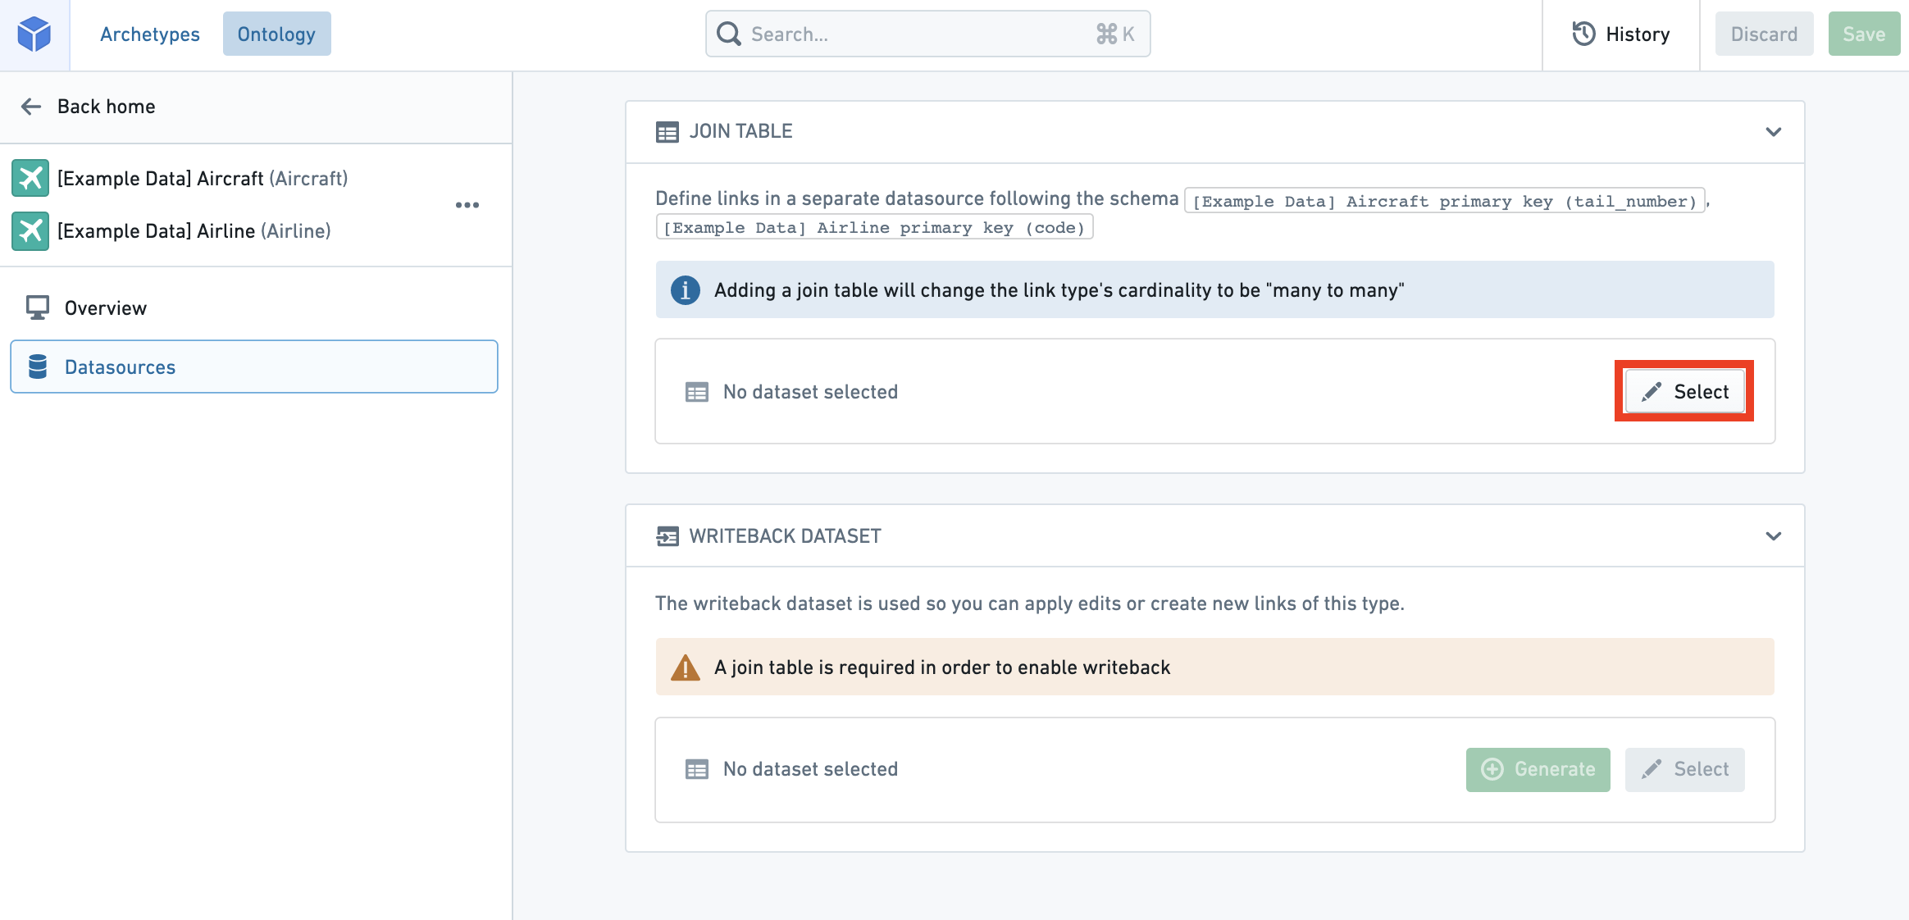Image resolution: width=1909 pixels, height=920 pixels.
Task: Open [Example Data] Airline object
Action: tap(194, 231)
